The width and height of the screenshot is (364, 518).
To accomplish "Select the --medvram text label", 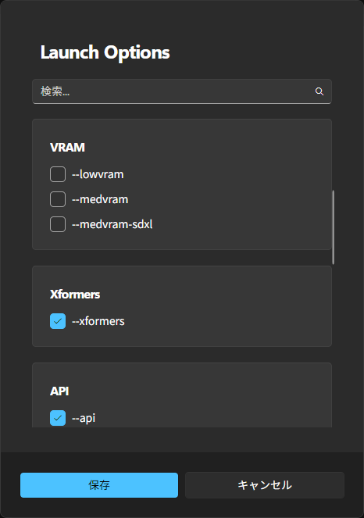I will 100,199.
